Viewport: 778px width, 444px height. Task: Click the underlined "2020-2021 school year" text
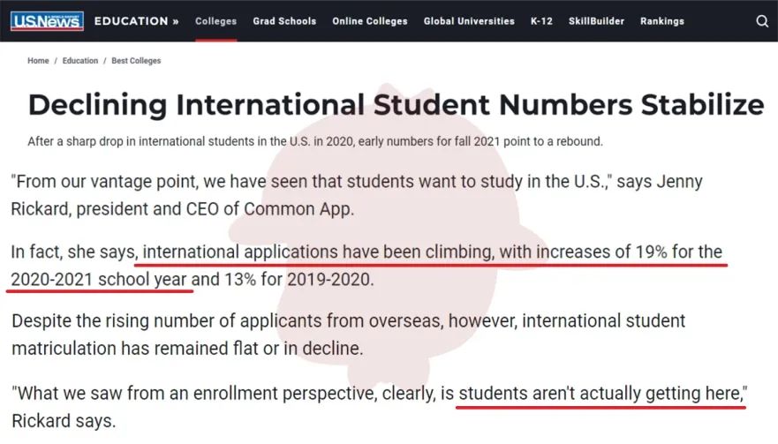point(100,280)
